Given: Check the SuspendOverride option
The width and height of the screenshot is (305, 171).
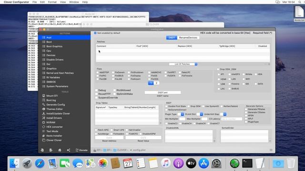Looking at the screenshot, I should 96,97.
